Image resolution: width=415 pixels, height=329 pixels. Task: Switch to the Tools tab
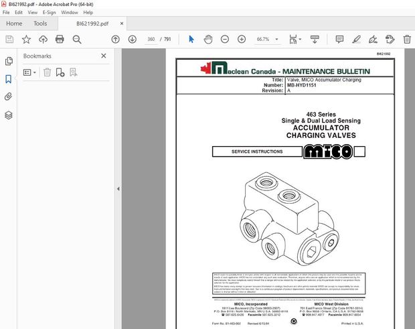40,23
